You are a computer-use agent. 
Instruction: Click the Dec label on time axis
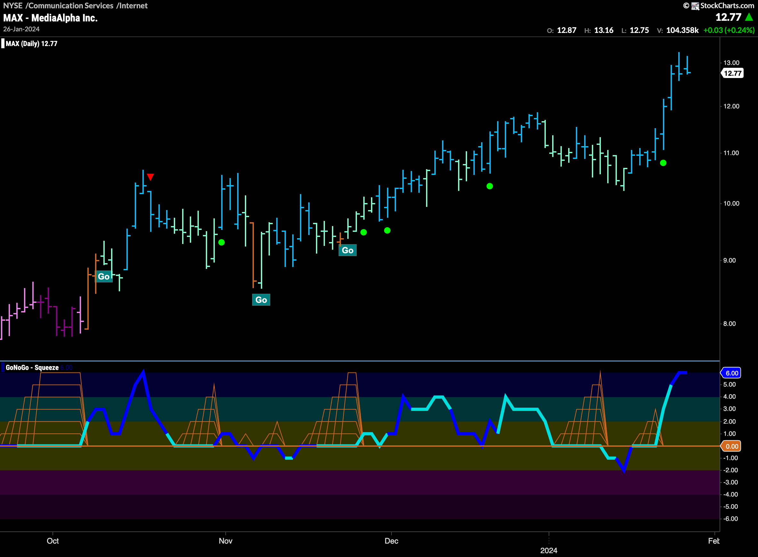point(391,541)
